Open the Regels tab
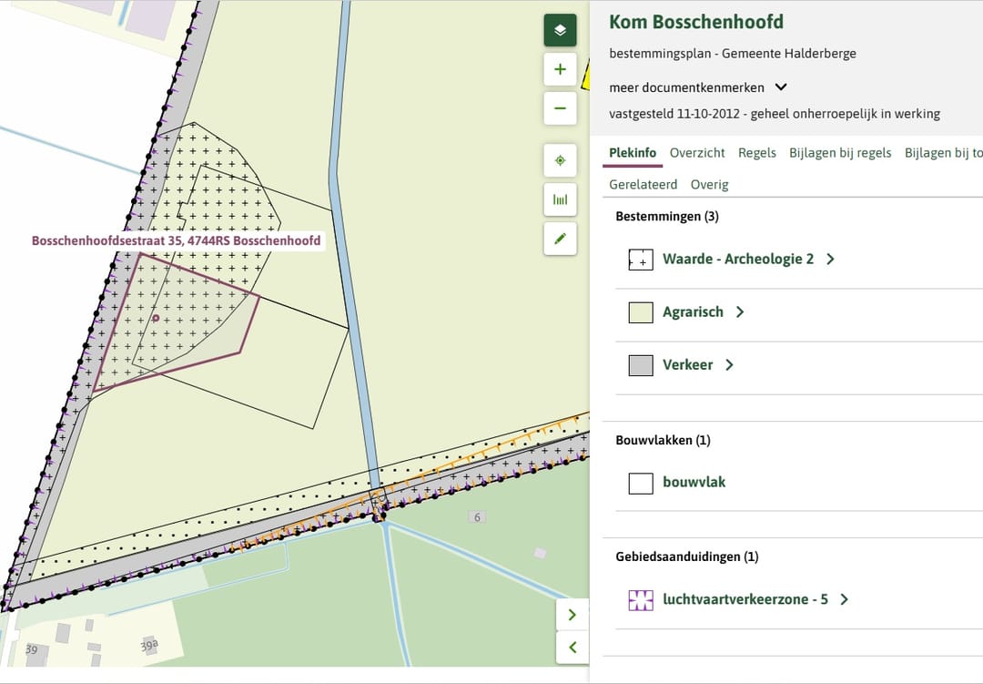The width and height of the screenshot is (983, 684). pos(756,153)
